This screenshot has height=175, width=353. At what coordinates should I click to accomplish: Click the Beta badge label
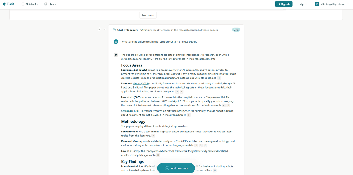coord(236,30)
